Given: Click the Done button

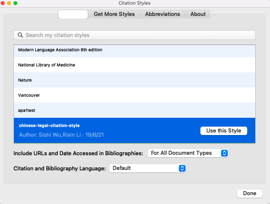Looking at the screenshot, I should coord(249,193).
